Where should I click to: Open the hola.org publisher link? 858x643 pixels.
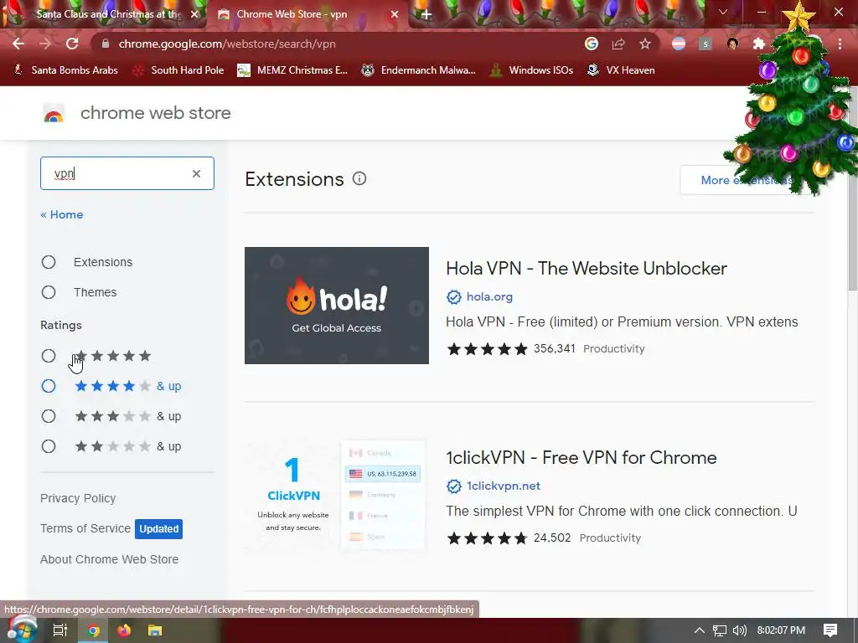489,297
